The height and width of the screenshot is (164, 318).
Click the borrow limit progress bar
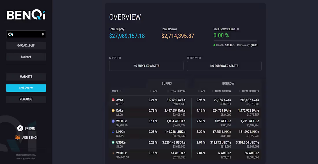[235, 41]
